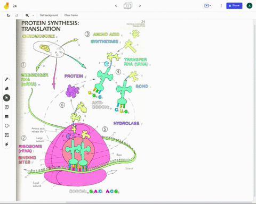Open the Add image tool
256x204 pixels.
7,116
